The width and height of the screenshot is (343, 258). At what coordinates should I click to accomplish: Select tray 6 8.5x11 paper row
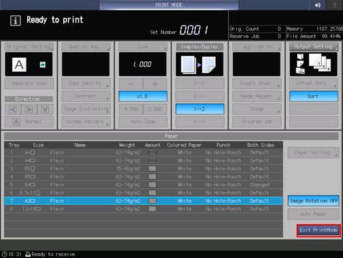(x=143, y=193)
